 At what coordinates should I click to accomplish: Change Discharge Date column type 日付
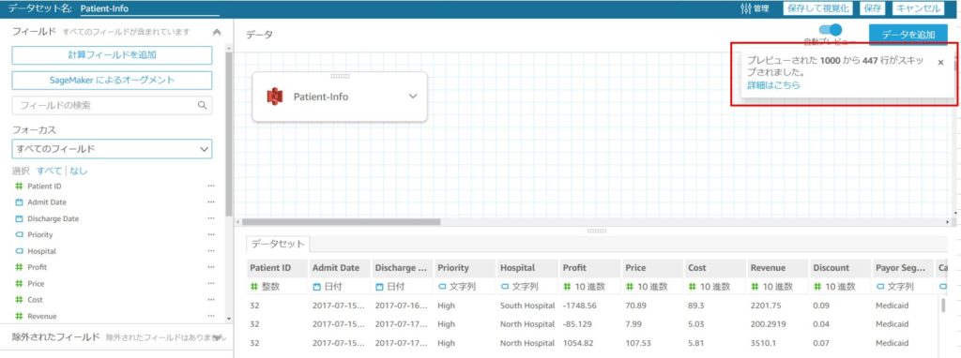(x=389, y=287)
